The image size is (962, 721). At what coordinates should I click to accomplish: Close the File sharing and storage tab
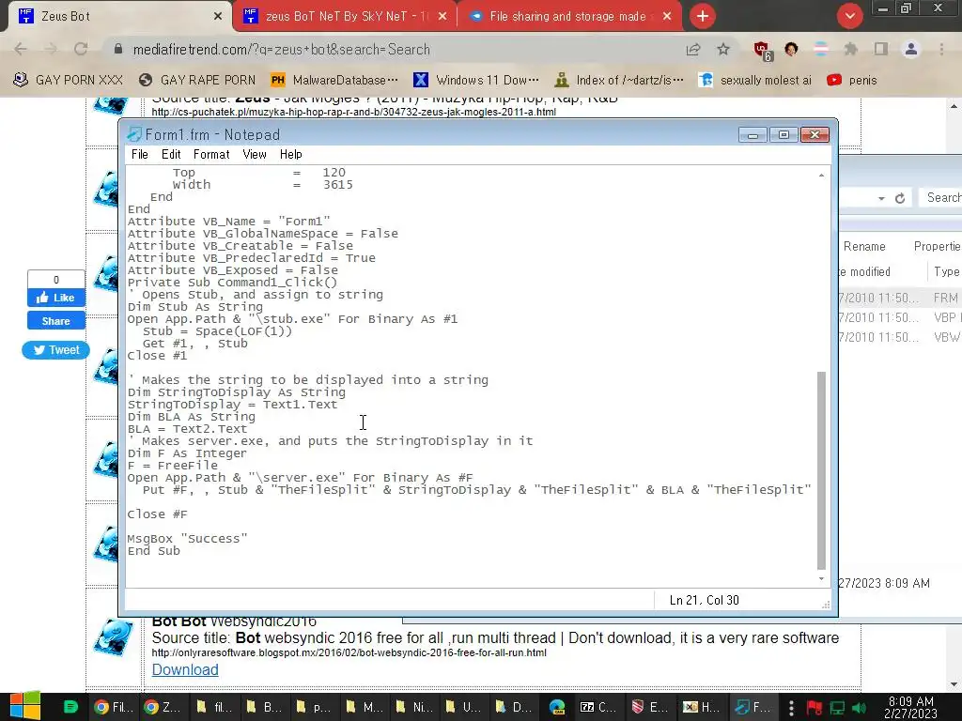(x=667, y=17)
